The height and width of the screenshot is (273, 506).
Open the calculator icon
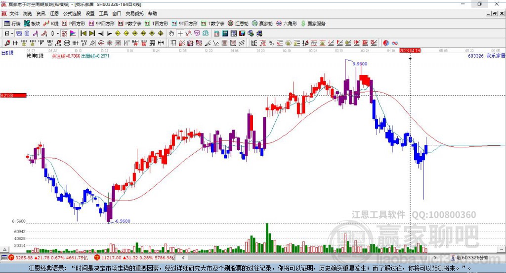(x=225, y=34)
